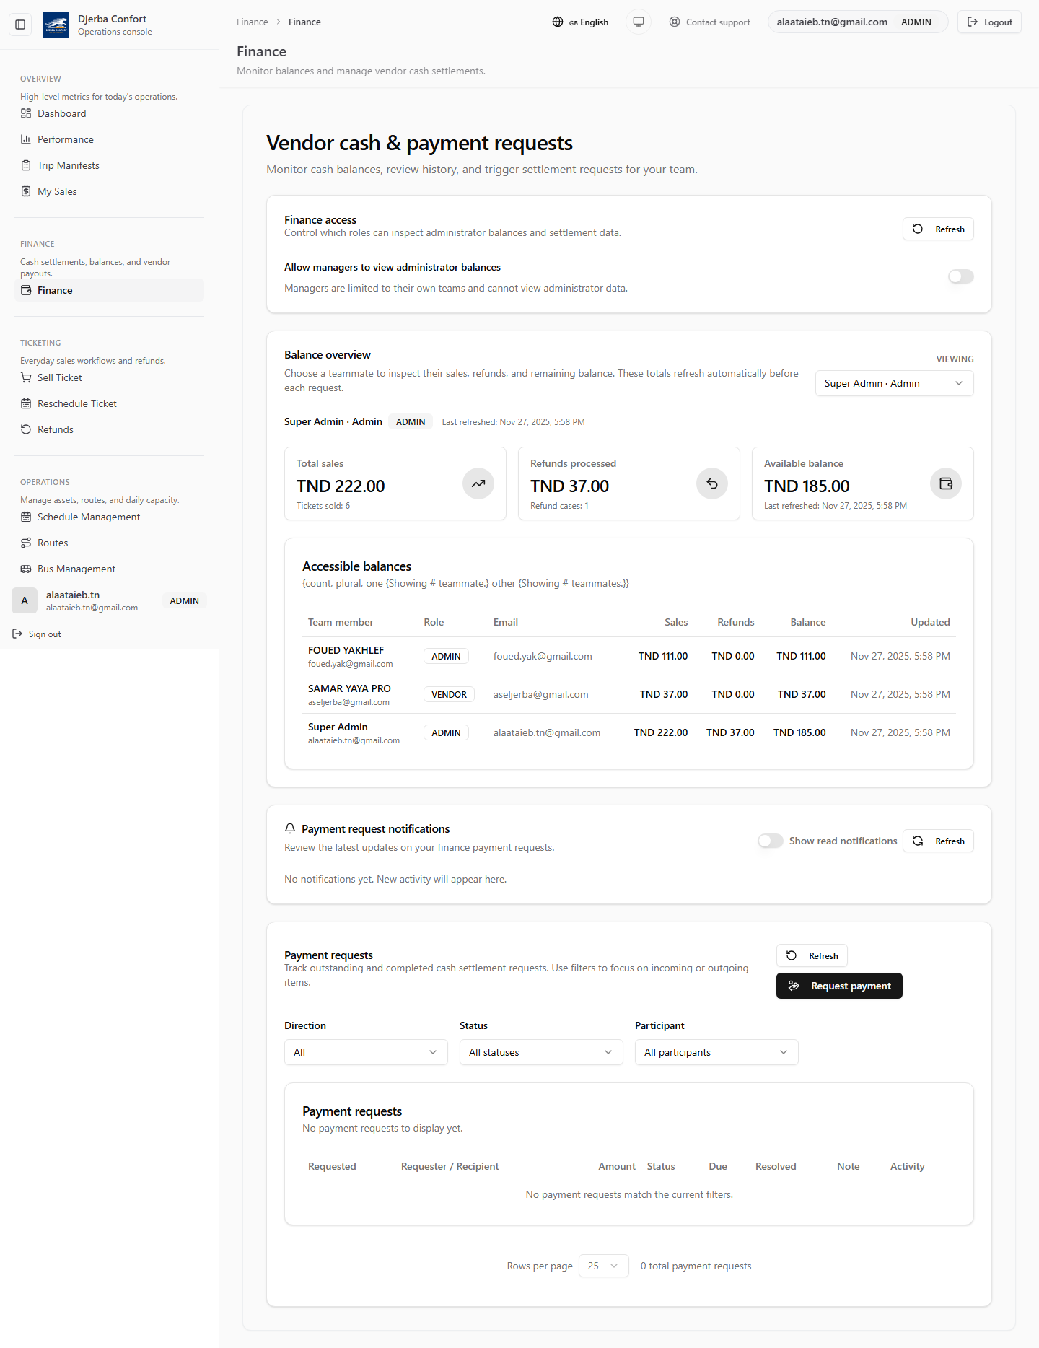Go to Schedule Management page
The image size is (1039, 1348).
pyautogui.click(x=89, y=517)
